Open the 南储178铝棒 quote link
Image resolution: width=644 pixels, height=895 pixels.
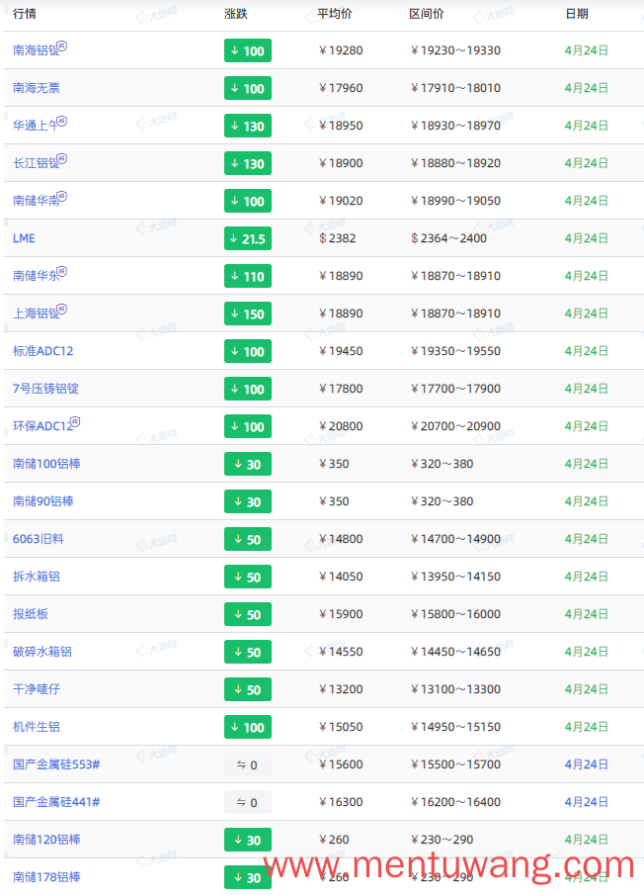click(x=46, y=877)
